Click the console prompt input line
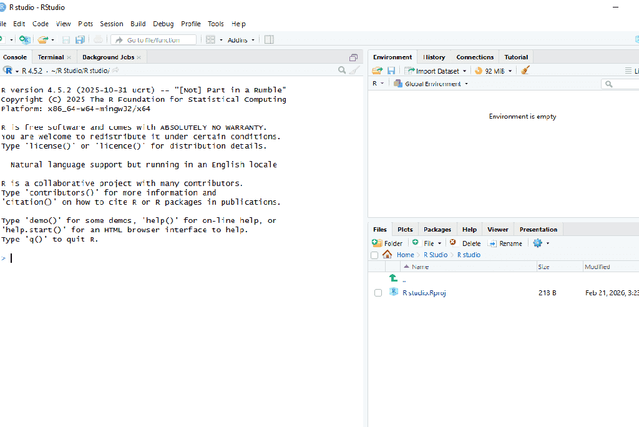The width and height of the screenshot is (639, 427). click(x=182, y=258)
